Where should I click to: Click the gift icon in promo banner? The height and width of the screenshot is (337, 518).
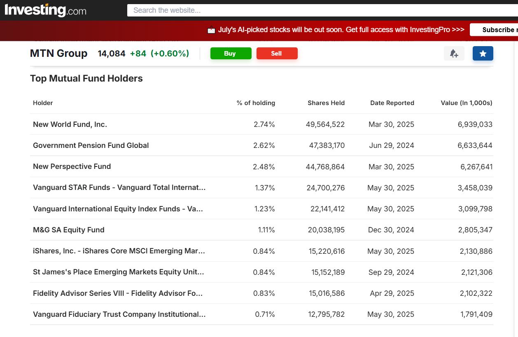[211, 30]
